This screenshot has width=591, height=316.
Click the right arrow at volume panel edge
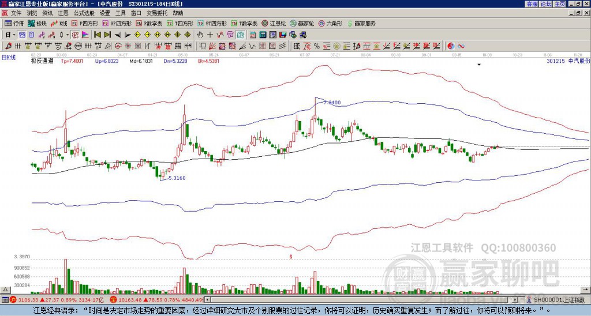[x=586, y=289]
